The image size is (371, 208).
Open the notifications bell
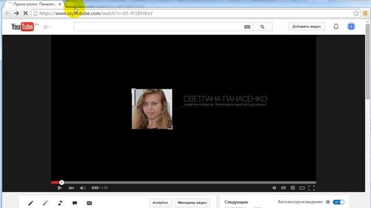336,27
